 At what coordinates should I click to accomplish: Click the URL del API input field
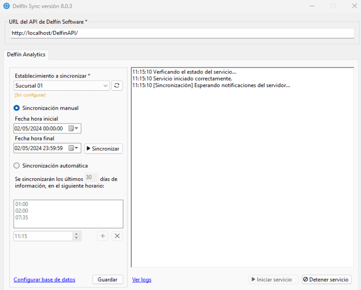click(x=182, y=33)
